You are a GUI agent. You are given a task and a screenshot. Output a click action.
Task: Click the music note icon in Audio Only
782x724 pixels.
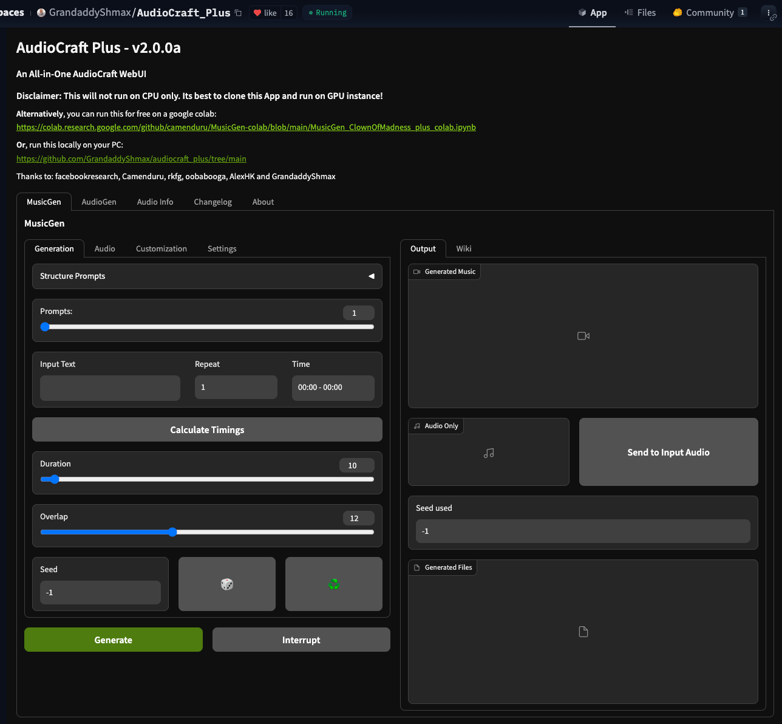489,453
